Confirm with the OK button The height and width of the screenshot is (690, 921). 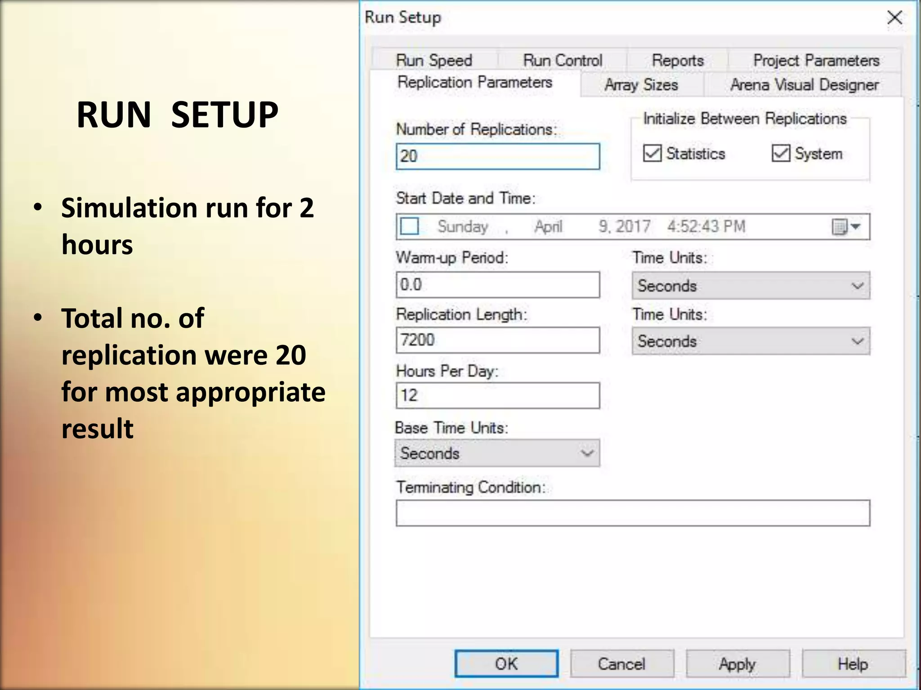[x=506, y=663]
